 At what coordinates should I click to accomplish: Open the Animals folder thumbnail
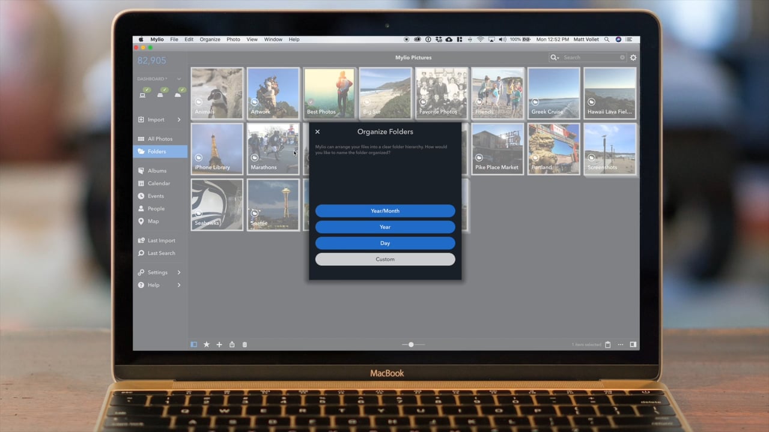click(x=217, y=93)
